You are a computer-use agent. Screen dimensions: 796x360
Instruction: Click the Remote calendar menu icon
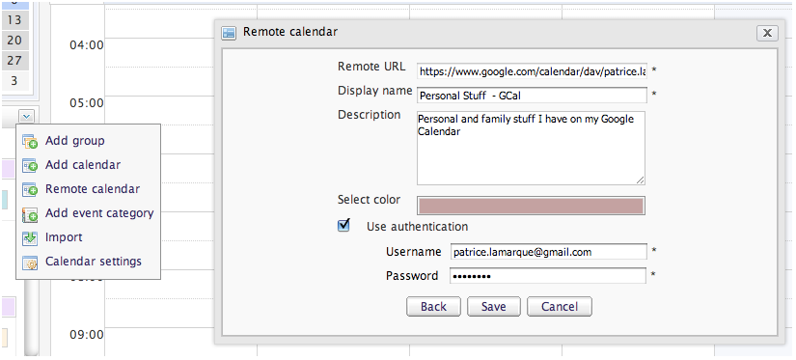click(x=30, y=189)
